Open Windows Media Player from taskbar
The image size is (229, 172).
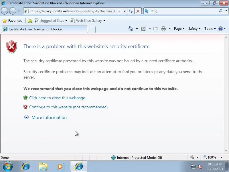pyautogui.click(x=60, y=167)
